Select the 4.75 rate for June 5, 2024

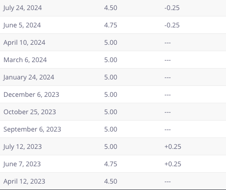pyautogui.click(x=111, y=25)
